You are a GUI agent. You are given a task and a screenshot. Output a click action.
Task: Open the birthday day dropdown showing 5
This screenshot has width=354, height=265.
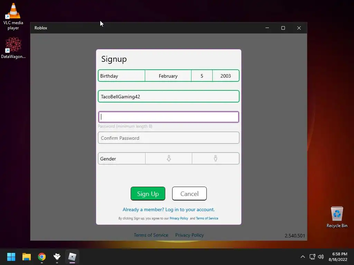coord(202,76)
